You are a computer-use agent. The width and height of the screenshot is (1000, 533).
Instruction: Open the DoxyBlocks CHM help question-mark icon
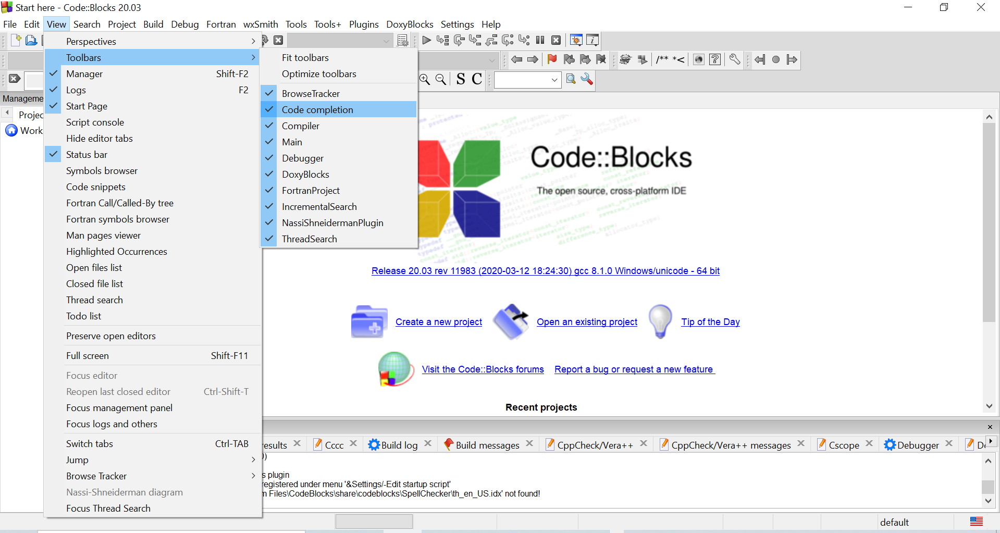click(x=715, y=59)
